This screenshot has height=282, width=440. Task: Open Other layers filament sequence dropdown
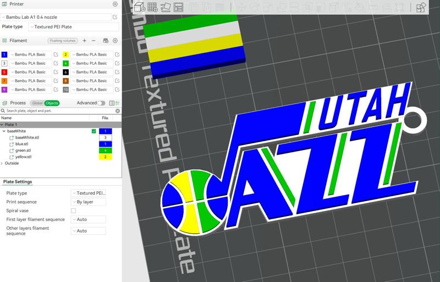89,231
